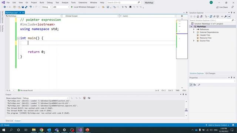Collapse the MyfstApp project node
Image resolution: width=237 pixels, height=133 pixels.
click(191, 27)
